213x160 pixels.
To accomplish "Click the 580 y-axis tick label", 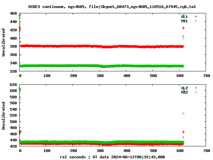I will click(13, 97).
